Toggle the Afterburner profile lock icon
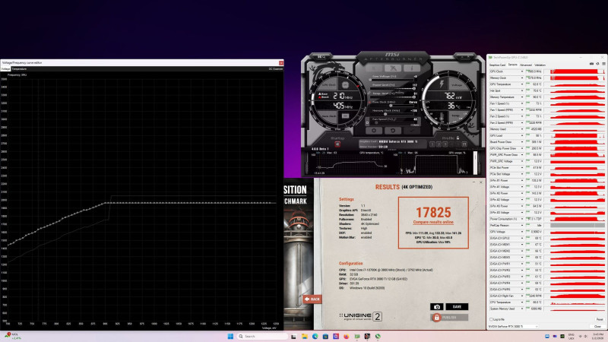 pos(458,138)
